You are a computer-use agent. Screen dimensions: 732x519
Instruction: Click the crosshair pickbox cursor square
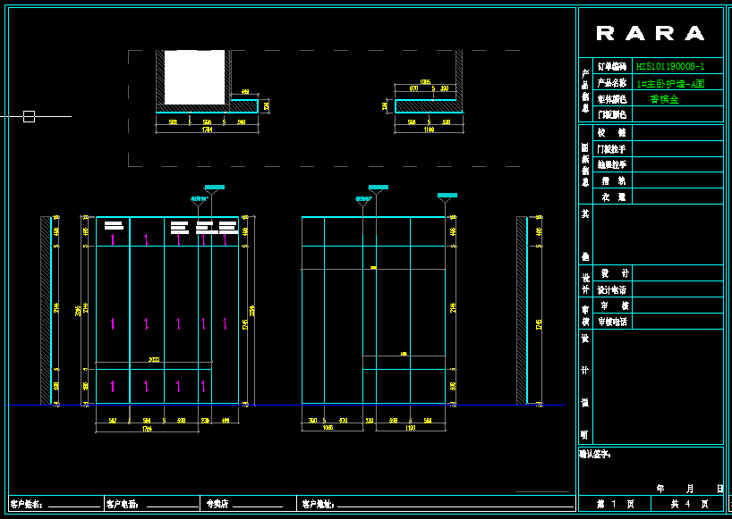pyautogui.click(x=29, y=116)
